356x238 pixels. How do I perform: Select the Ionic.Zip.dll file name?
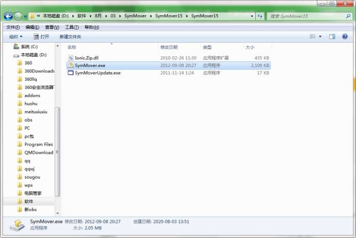pyautogui.click(x=86, y=58)
